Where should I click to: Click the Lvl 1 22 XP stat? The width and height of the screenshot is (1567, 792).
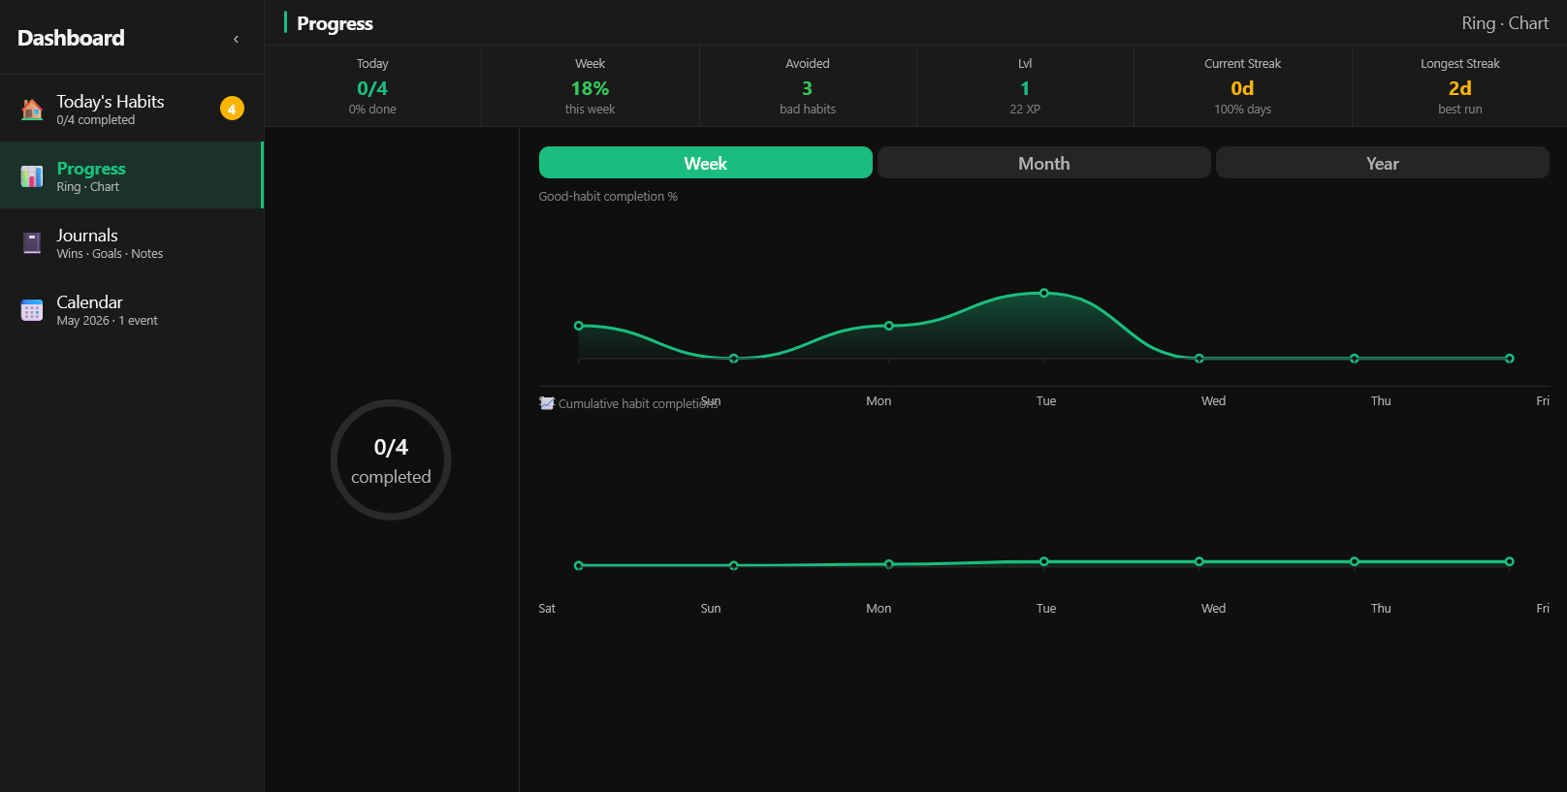1025,86
